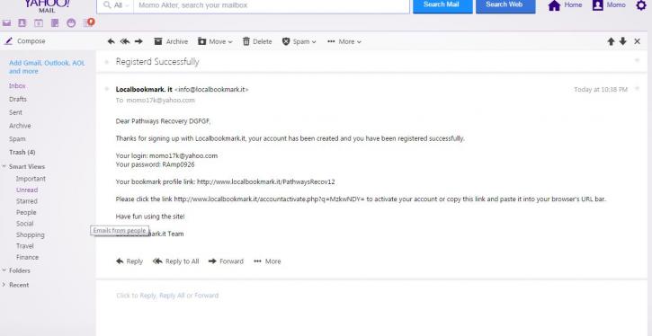Open the message options arrow near the timestamp

(x=637, y=88)
